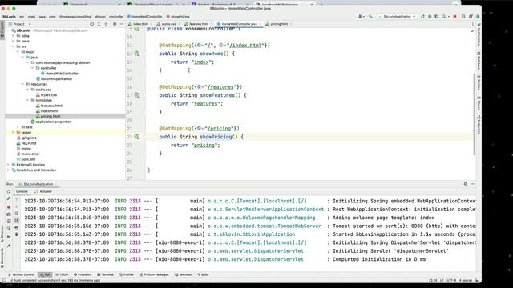Click gutter mapping icon beside showHome line
513x288 pixels.
click(137, 54)
